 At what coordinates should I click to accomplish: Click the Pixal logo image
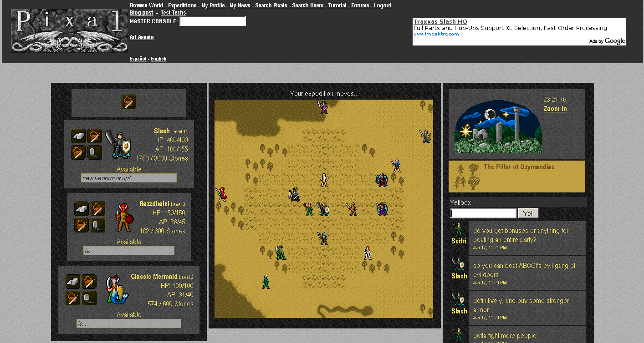(70, 31)
